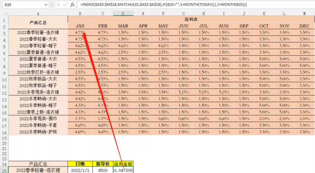Select column M header
This screenshot has width=315, height=173.
pyautogui.click(x=304, y=14)
